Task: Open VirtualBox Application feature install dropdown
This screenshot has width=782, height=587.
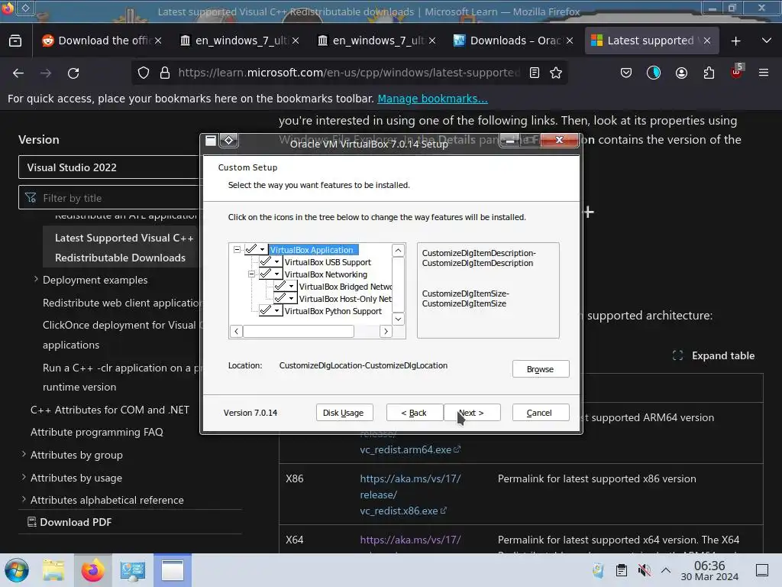Action: (x=257, y=250)
